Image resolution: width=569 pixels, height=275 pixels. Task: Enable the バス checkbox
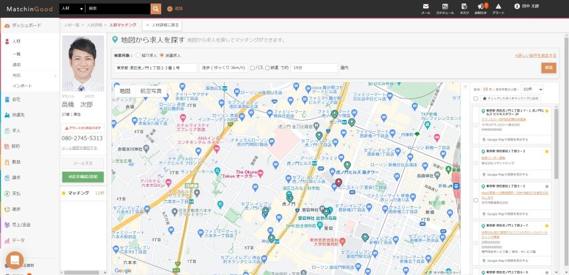(252, 68)
